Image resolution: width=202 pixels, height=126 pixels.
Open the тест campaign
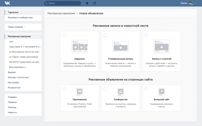click(11, 41)
